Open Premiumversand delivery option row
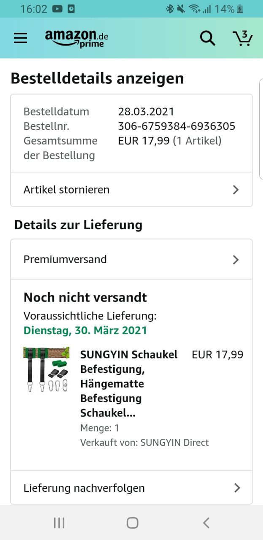Viewport: 263px width, 540px height. coord(65,259)
